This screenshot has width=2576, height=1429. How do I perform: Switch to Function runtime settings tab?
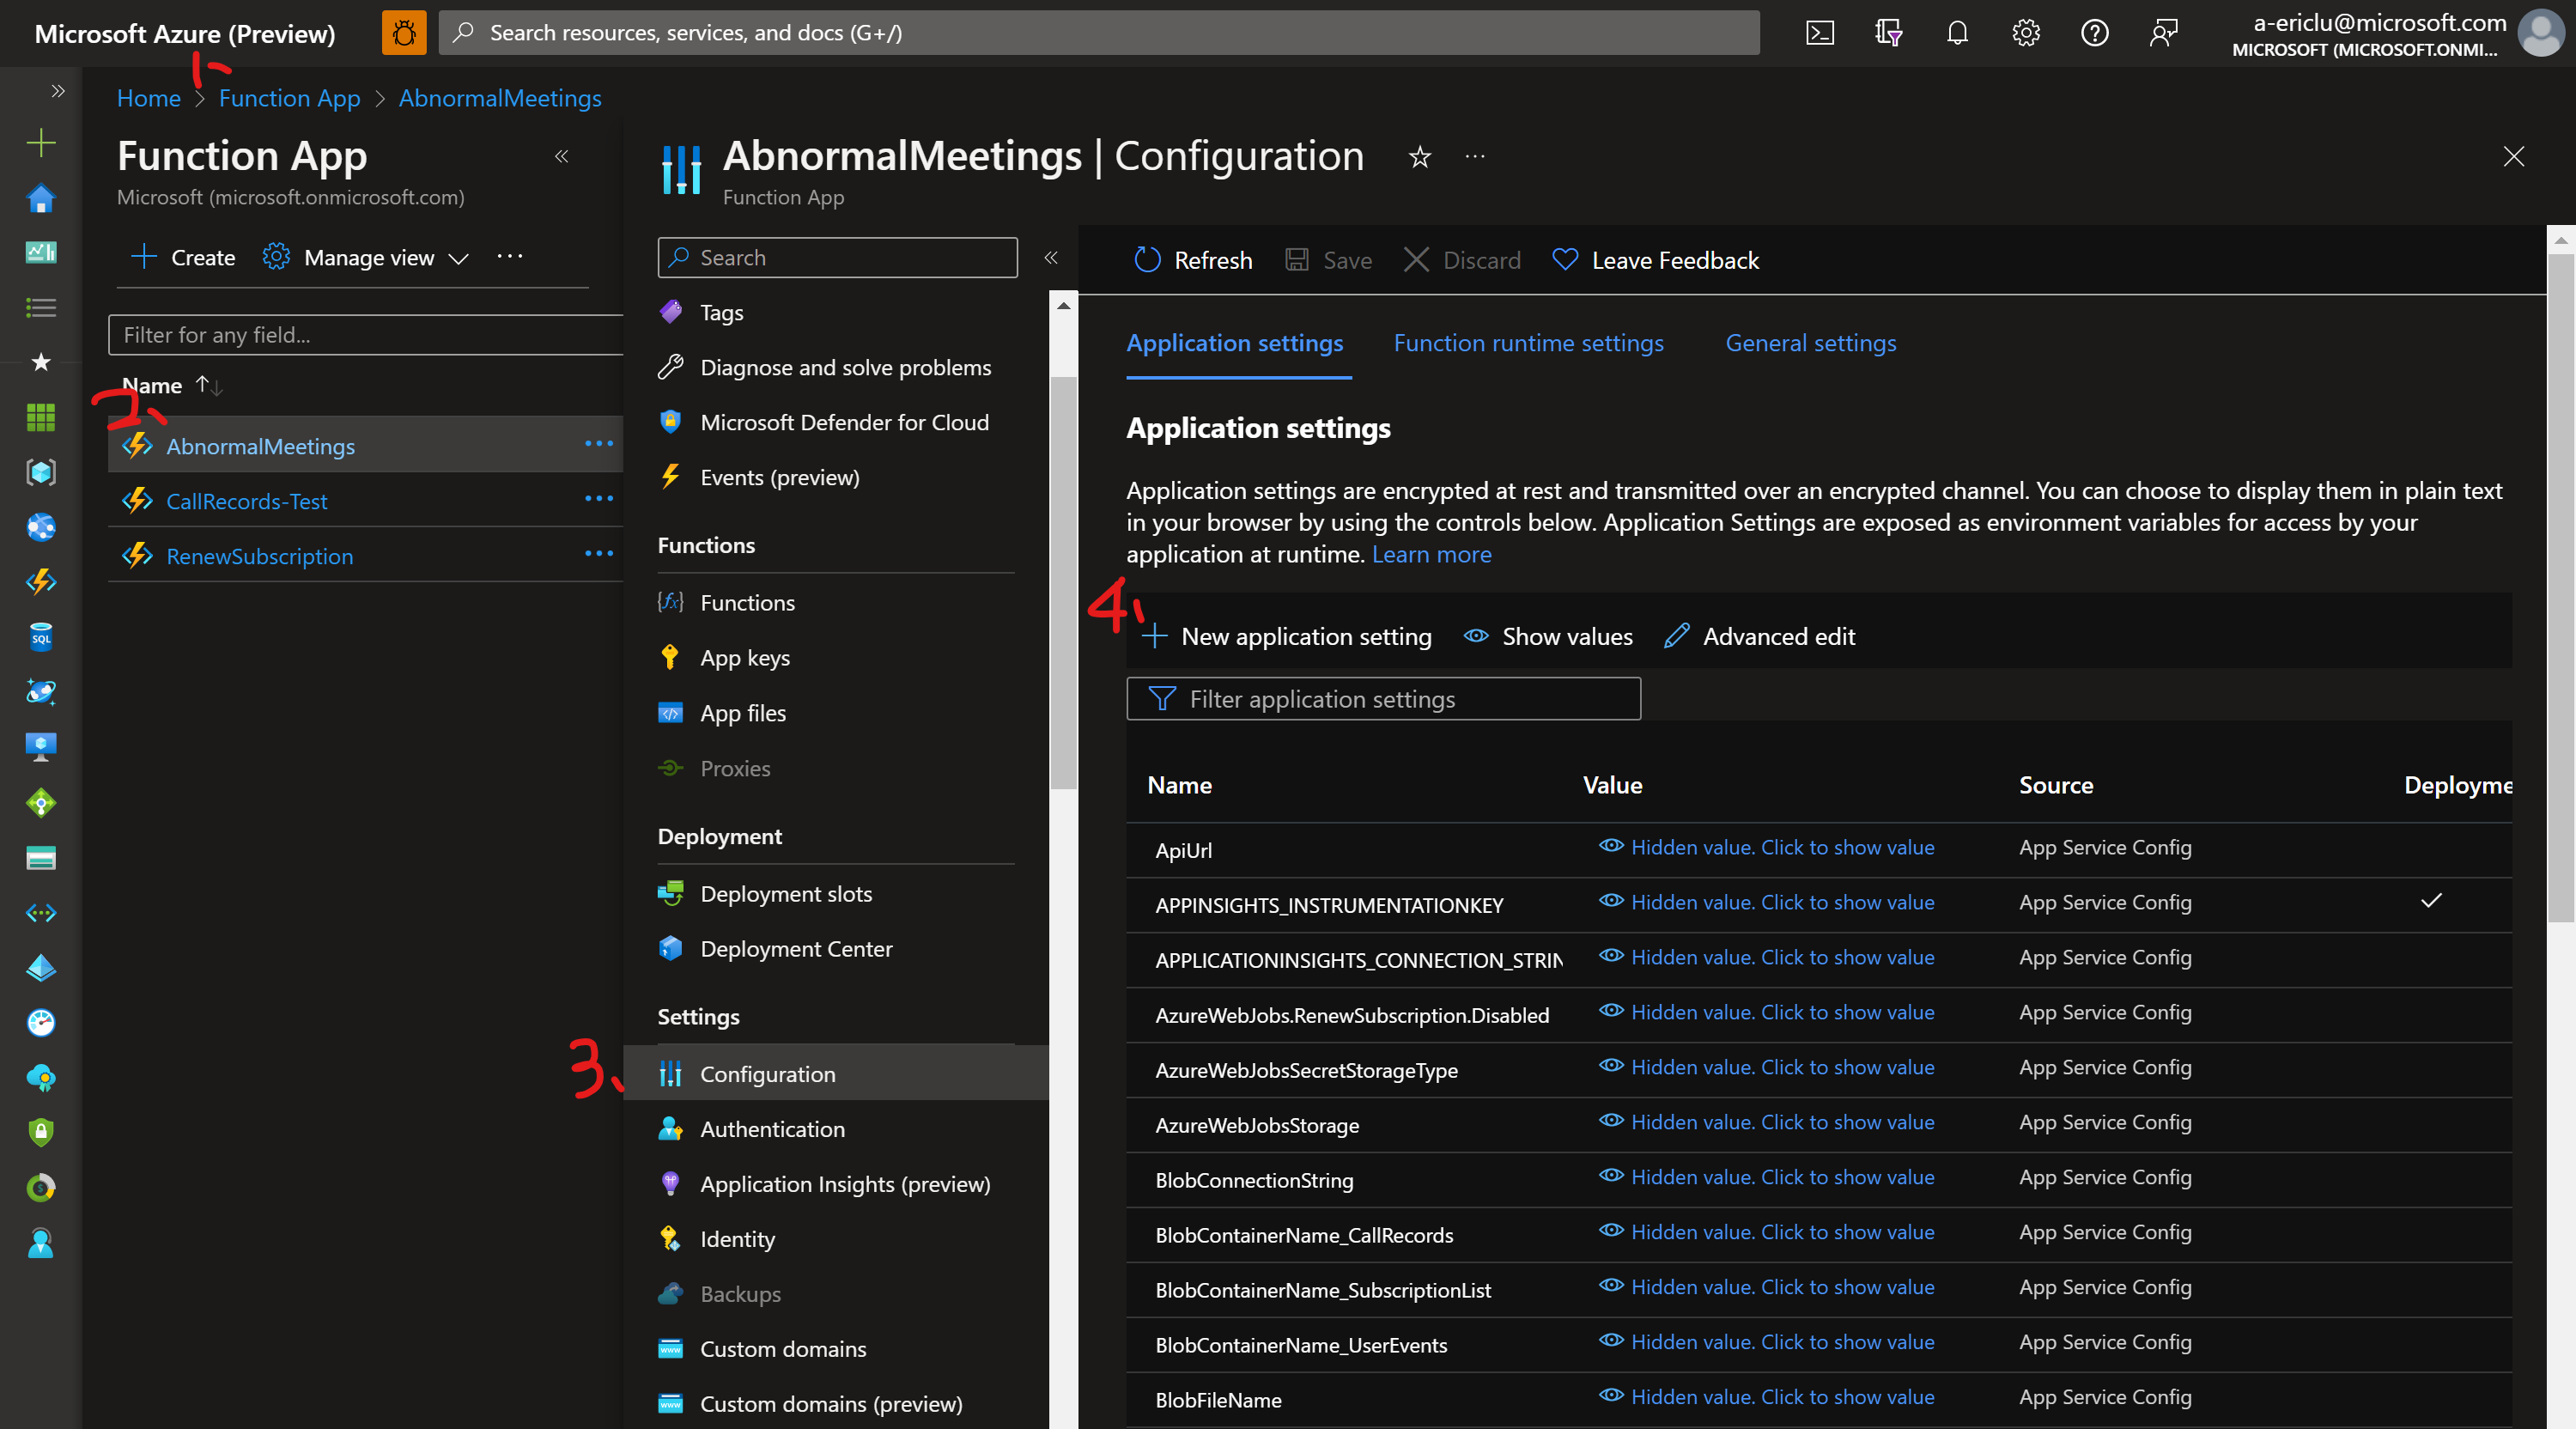pos(1528,343)
